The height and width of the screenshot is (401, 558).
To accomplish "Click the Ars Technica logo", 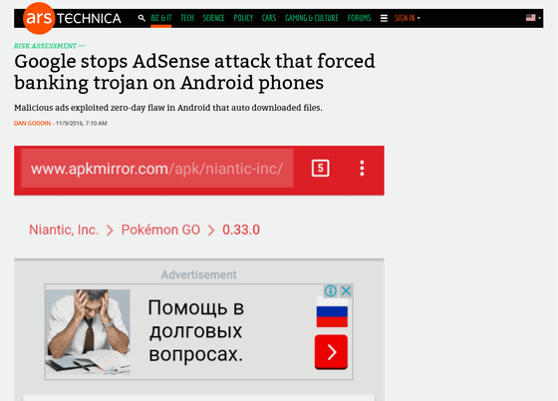I will click(x=72, y=18).
